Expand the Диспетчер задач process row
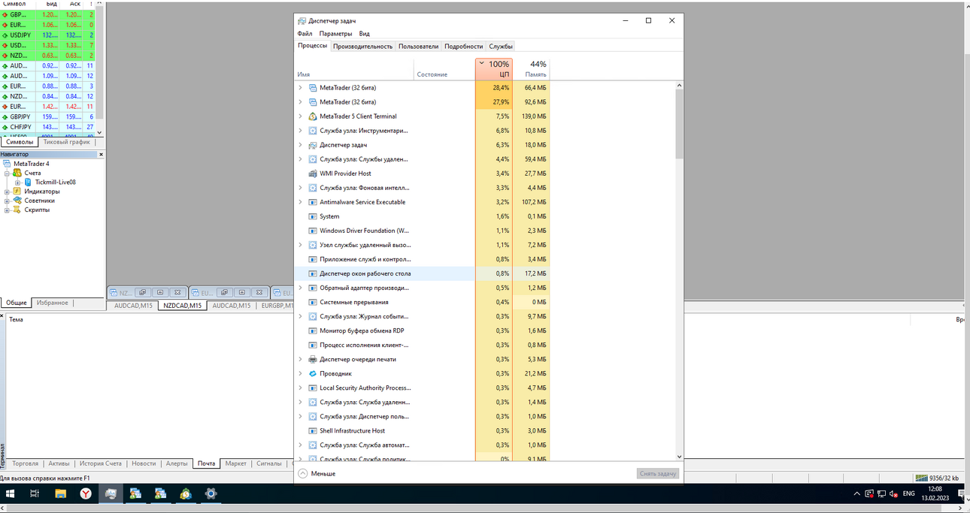The width and height of the screenshot is (970, 513). (x=301, y=145)
